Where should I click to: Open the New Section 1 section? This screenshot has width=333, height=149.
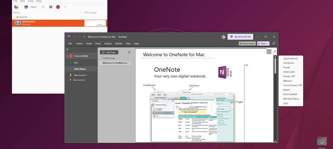[81, 75]
